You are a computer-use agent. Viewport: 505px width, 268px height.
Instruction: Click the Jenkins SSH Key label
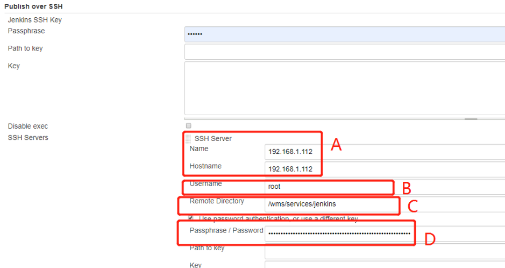[x=35, y=20]
